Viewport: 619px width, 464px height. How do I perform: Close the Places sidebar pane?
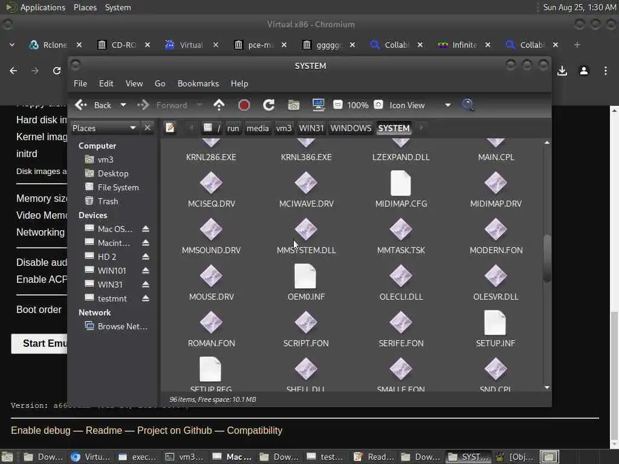(x=147, y=128)
